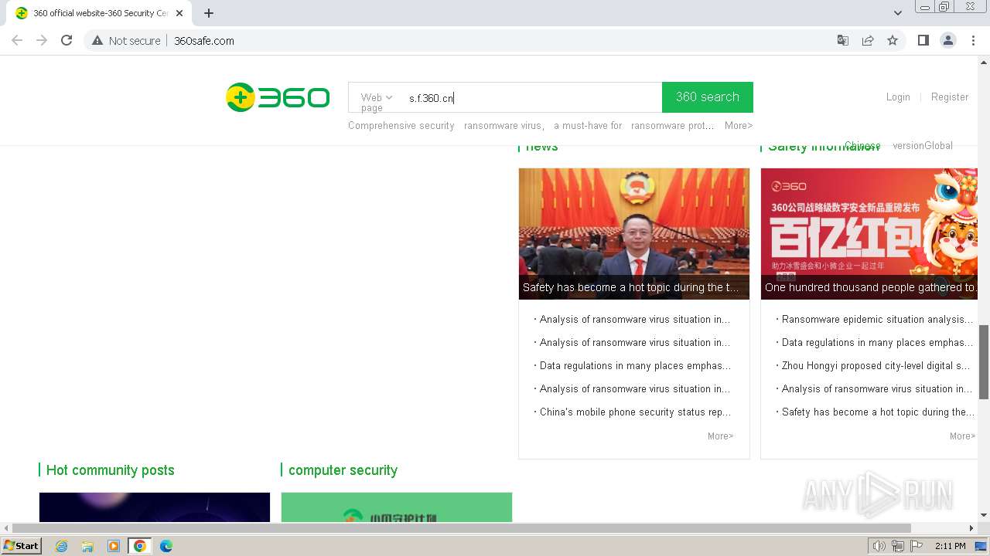Open Windows Media Player from taskbar

point(114,546)
